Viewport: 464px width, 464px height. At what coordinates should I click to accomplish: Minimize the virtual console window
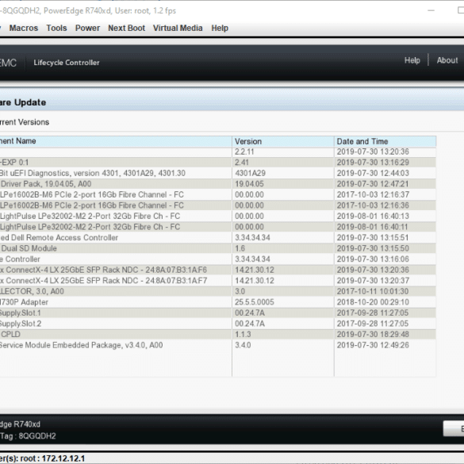click(431, 10)
